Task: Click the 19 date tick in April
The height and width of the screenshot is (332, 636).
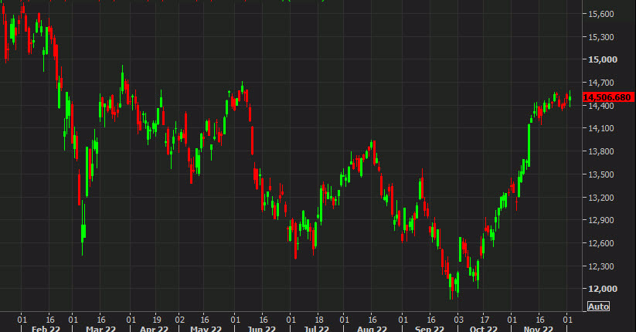Action: pos(157,320)
